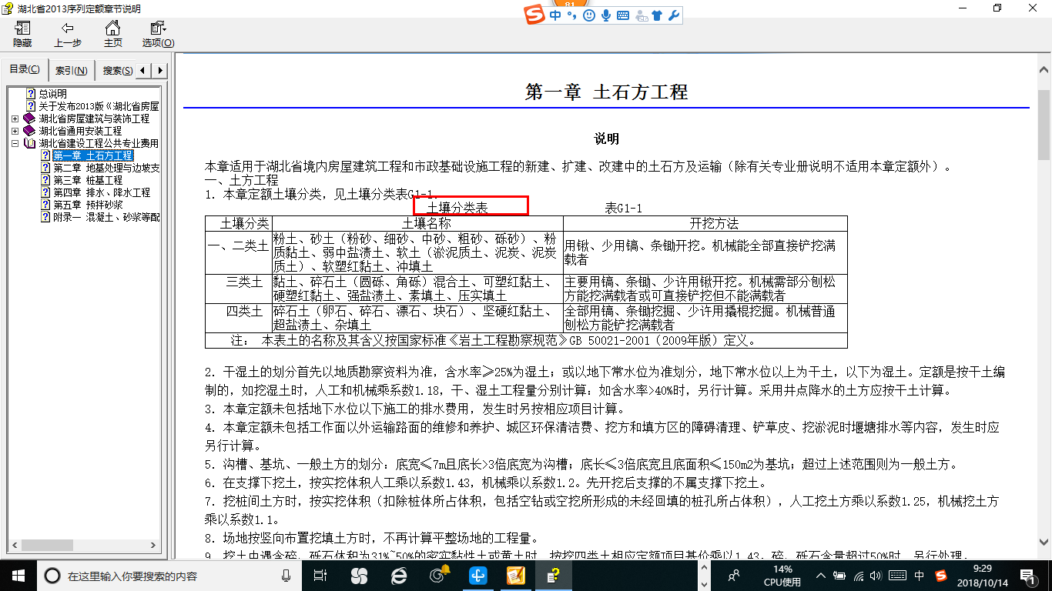Open the 总说明 topic
Viewport: 1052px width, 591px height.
53,94
